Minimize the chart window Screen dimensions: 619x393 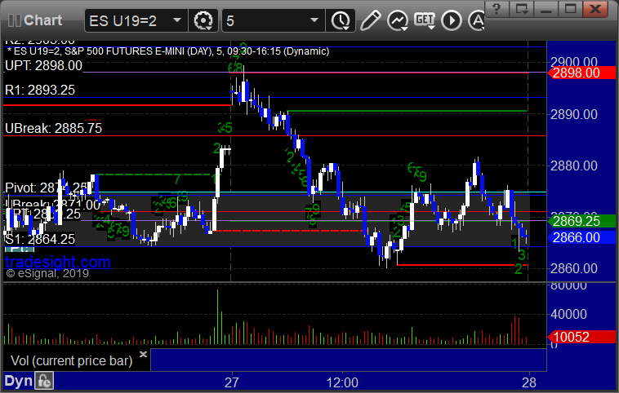coord(546,9)
